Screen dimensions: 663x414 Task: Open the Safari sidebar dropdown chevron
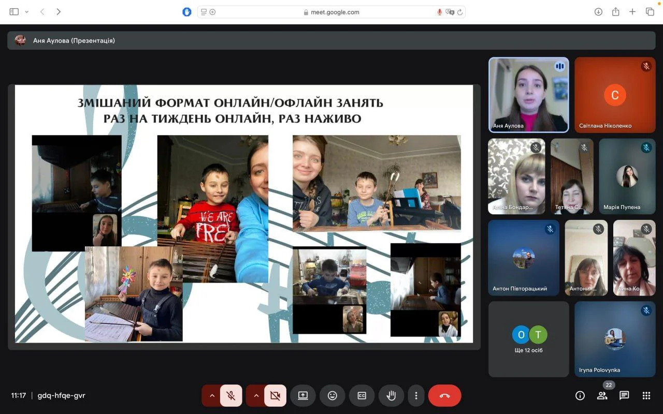(26, 12)
